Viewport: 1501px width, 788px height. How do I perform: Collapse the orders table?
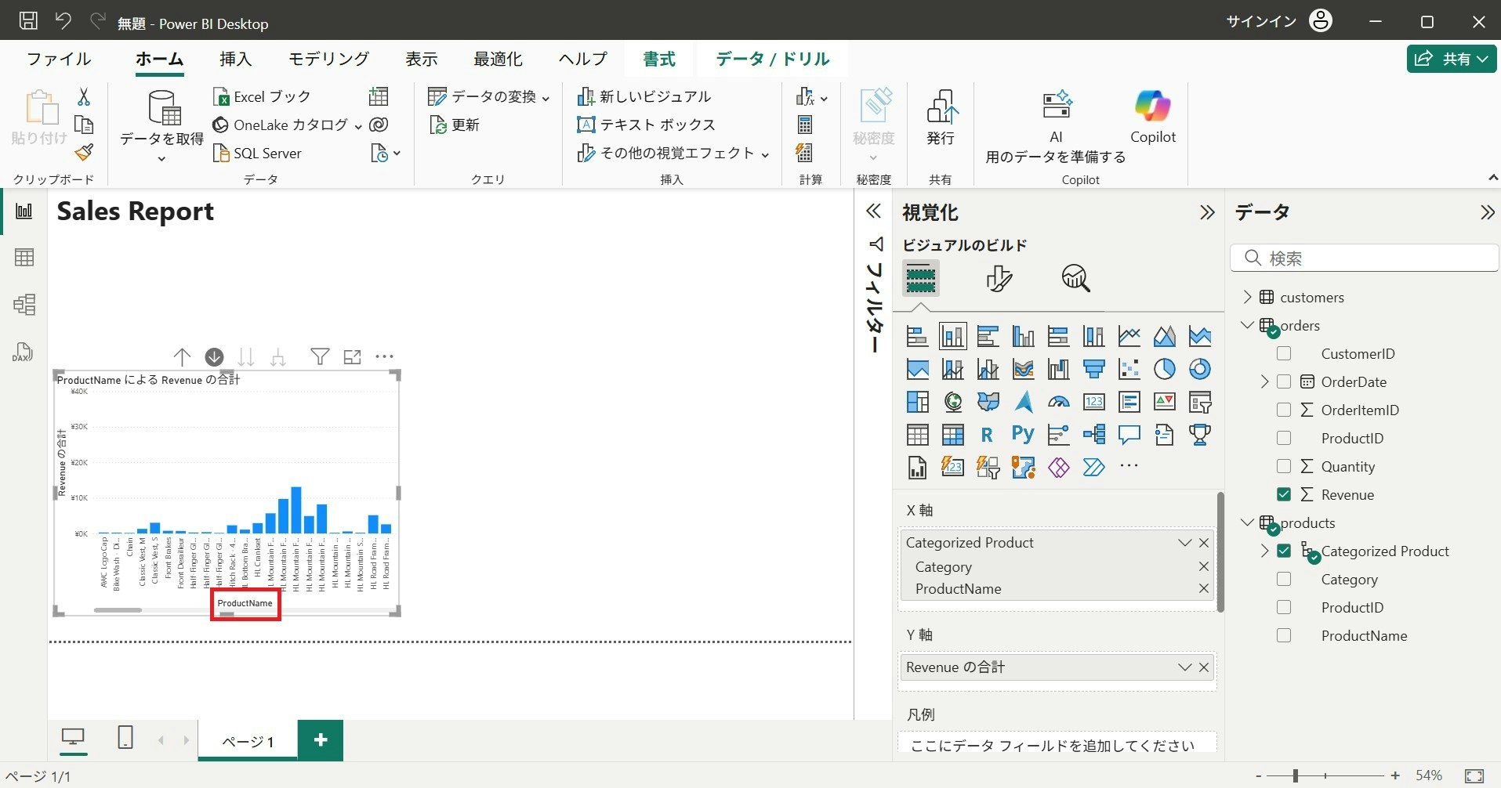coord(1248,325)
